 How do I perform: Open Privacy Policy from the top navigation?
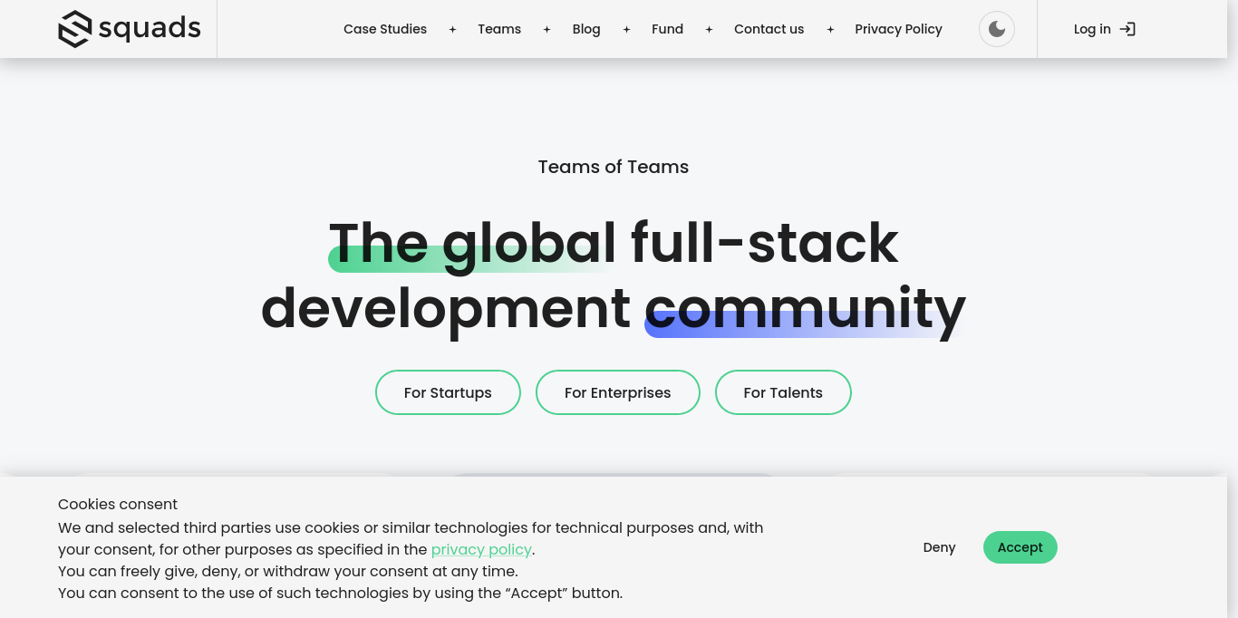[x=898, y=29]
